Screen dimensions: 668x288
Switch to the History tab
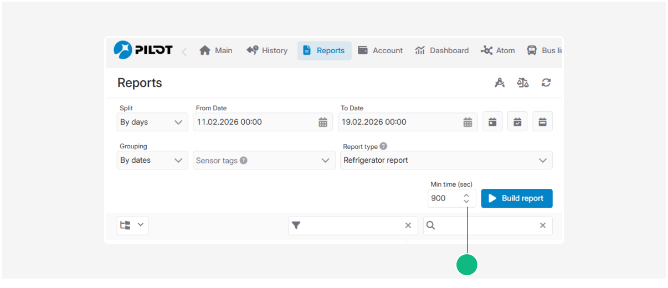tap(267, 50)
